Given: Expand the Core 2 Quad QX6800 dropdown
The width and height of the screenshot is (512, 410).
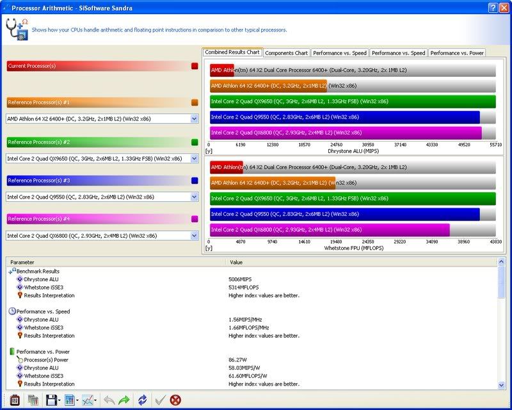Looking at the screenshot, I should 195,236.
